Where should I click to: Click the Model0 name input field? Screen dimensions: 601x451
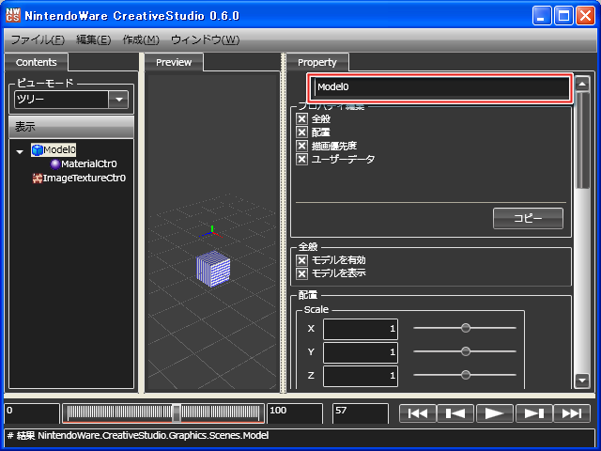(x=439, y=87)
